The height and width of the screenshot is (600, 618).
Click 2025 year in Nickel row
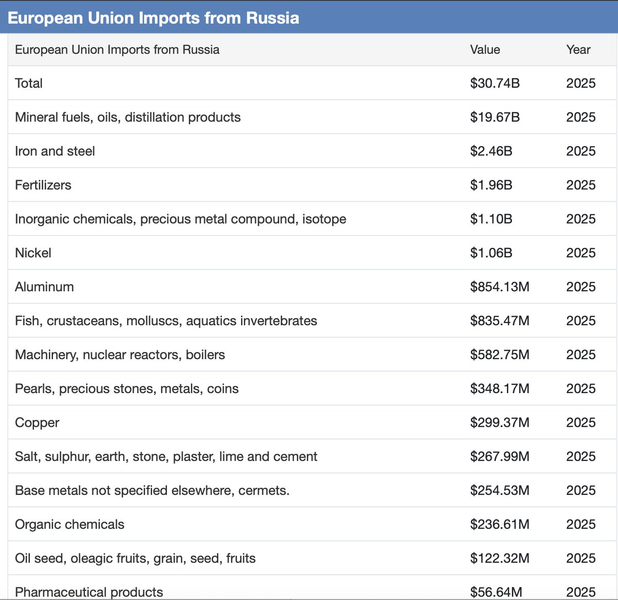tap(581, 253)
